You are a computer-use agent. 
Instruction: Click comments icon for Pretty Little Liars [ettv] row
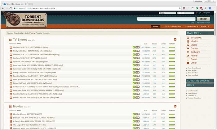[137, 51]
